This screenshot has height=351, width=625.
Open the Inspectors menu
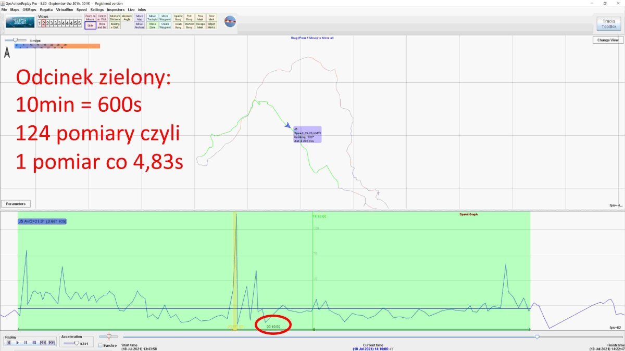click(x=116, y=10)
